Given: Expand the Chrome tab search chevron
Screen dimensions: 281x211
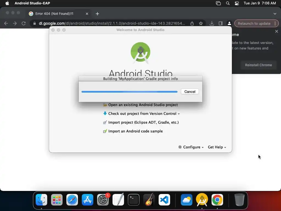Looking at the screenshot, I should point(275,14).
